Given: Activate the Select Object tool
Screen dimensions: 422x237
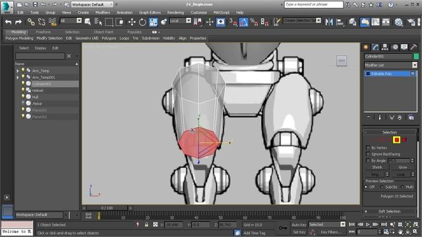Looking at the screenshot, I should 88,22.
